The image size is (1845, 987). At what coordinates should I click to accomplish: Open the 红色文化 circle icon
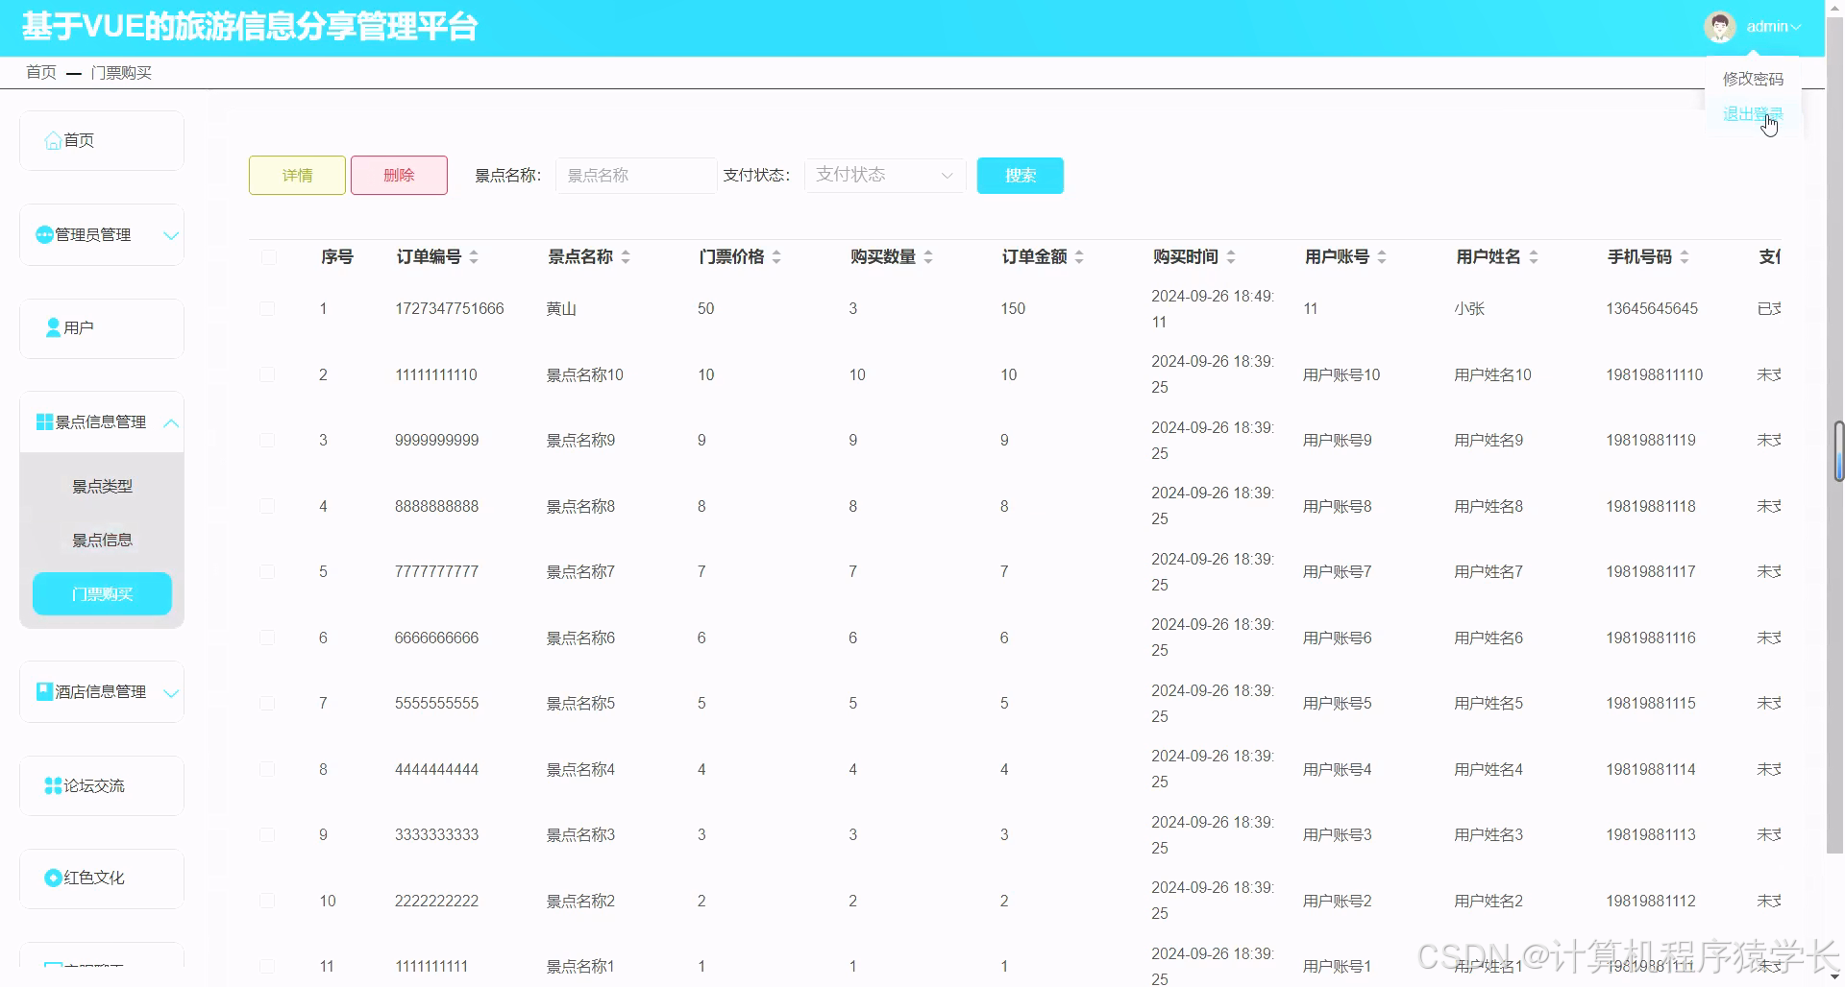pyautogui.click(x=53, y=877)
